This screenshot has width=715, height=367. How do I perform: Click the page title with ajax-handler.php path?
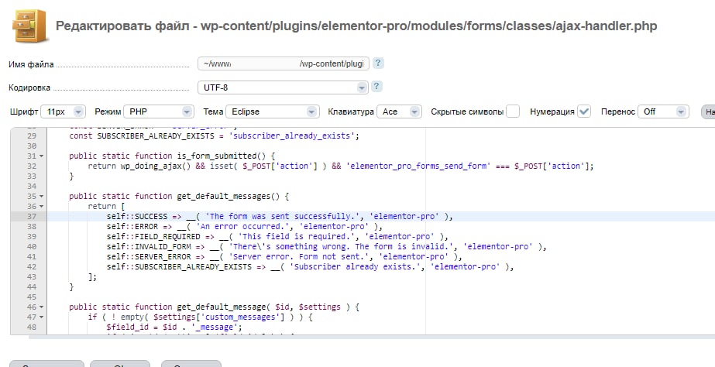[x=356, y=26]
